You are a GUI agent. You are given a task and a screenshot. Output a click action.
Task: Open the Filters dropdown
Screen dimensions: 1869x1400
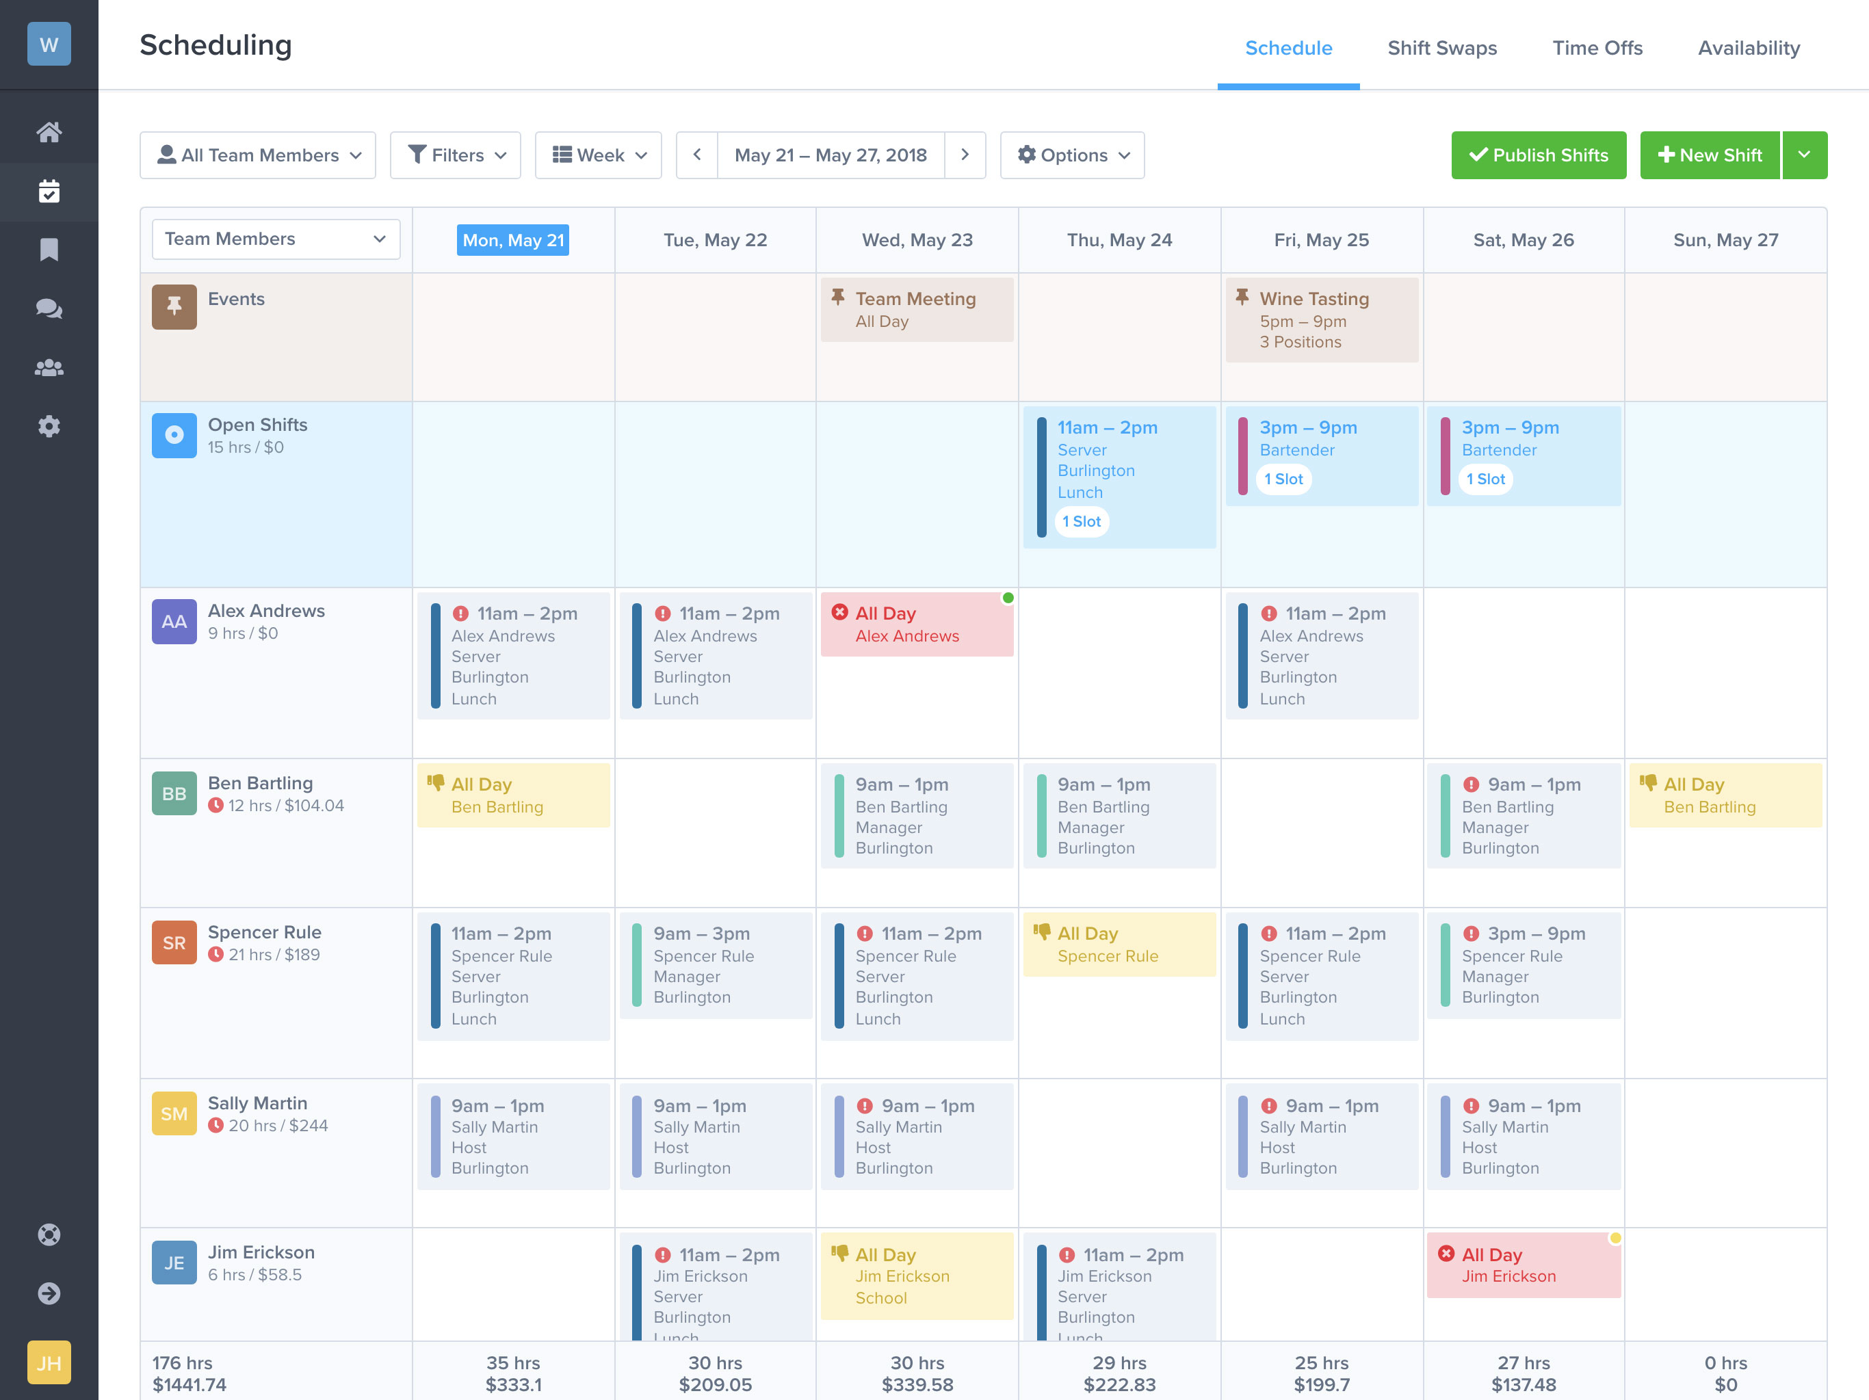click(457, 155)
